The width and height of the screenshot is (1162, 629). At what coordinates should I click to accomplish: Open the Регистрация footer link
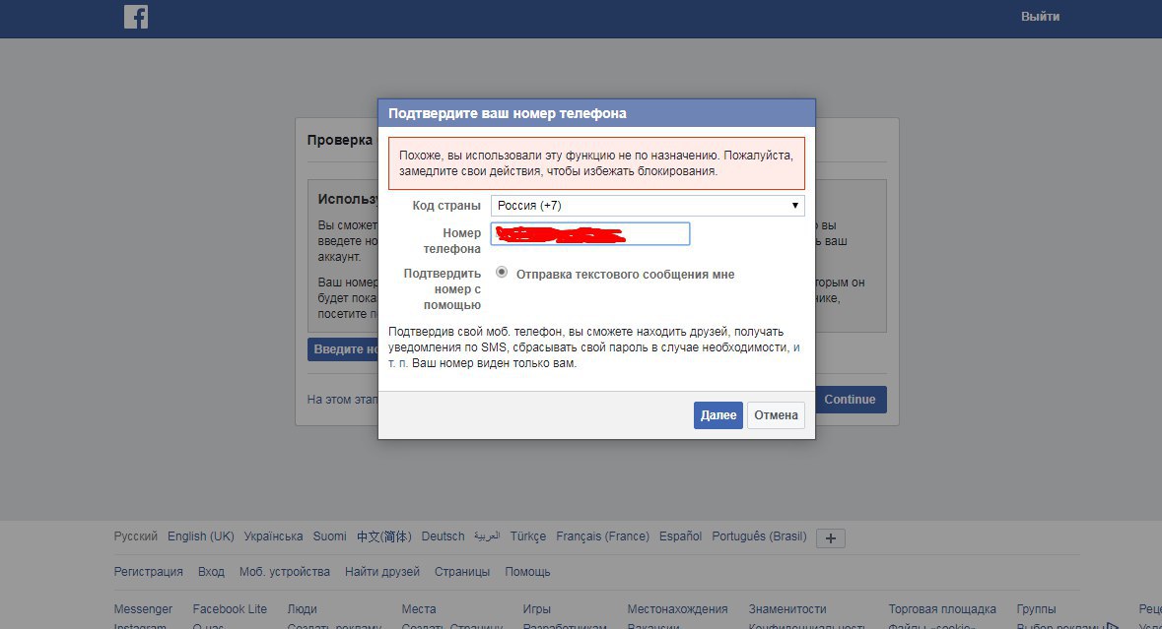(x=148, y=572)
